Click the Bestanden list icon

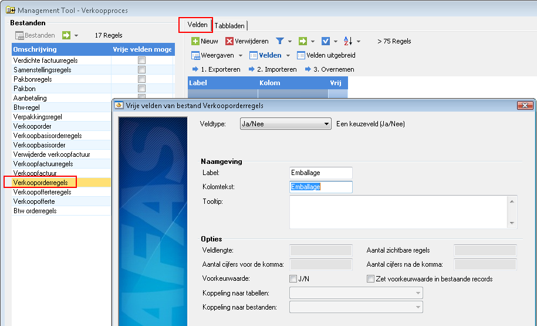tap(19, 35)
